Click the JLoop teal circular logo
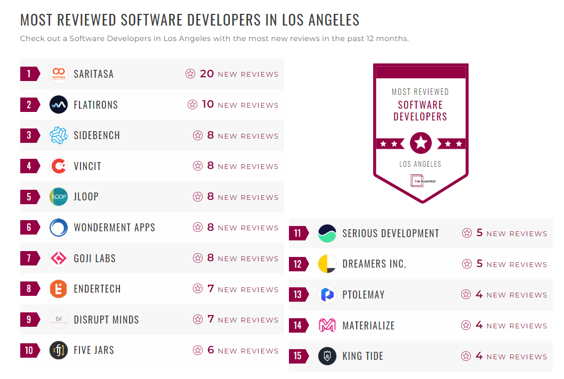This screenshot has width=564, height=379. click(x=58, y=197)
